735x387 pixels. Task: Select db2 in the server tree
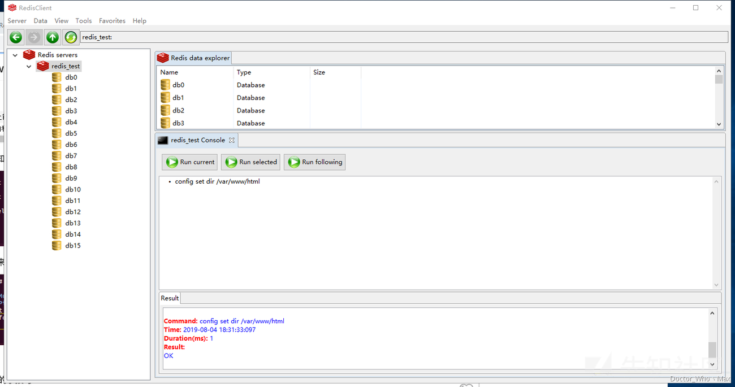click(x=71, y=100)
